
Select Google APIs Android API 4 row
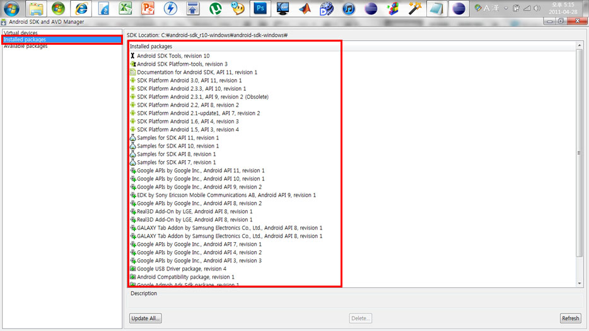tap(199, 252)
